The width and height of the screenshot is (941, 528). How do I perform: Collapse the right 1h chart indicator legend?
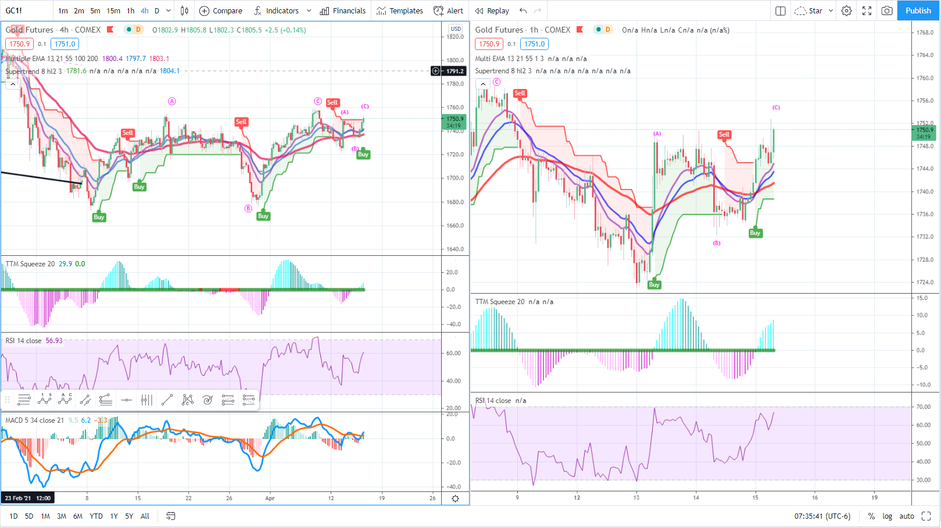click(483, 84)
